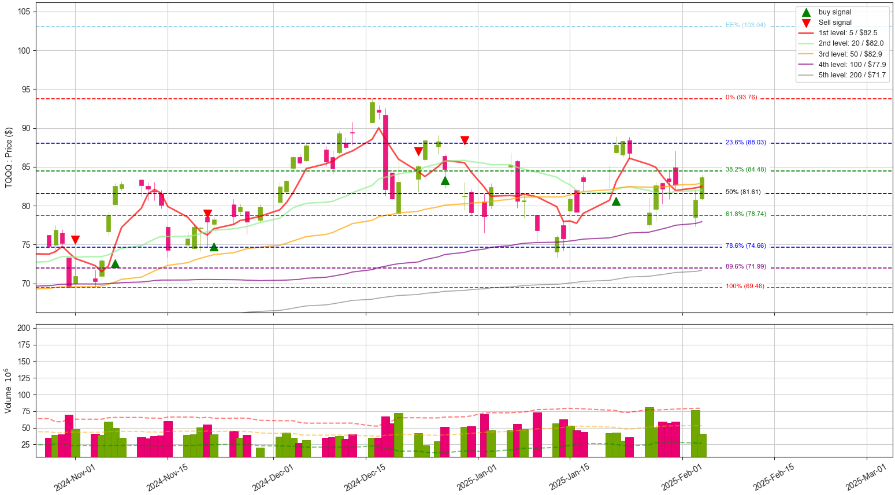Viewport: 895px width, 495px height.
Task: Click the 38.2% (84.48) Fibonacci label
Action: 746,169
